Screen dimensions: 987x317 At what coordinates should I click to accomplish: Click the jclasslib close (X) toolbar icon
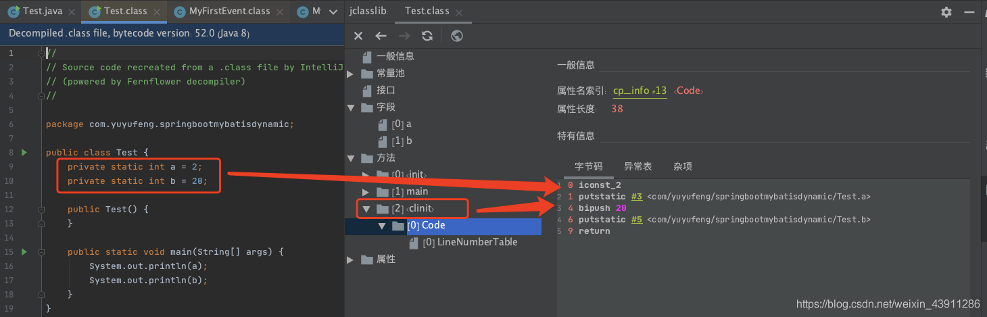[x=358, y=36]
